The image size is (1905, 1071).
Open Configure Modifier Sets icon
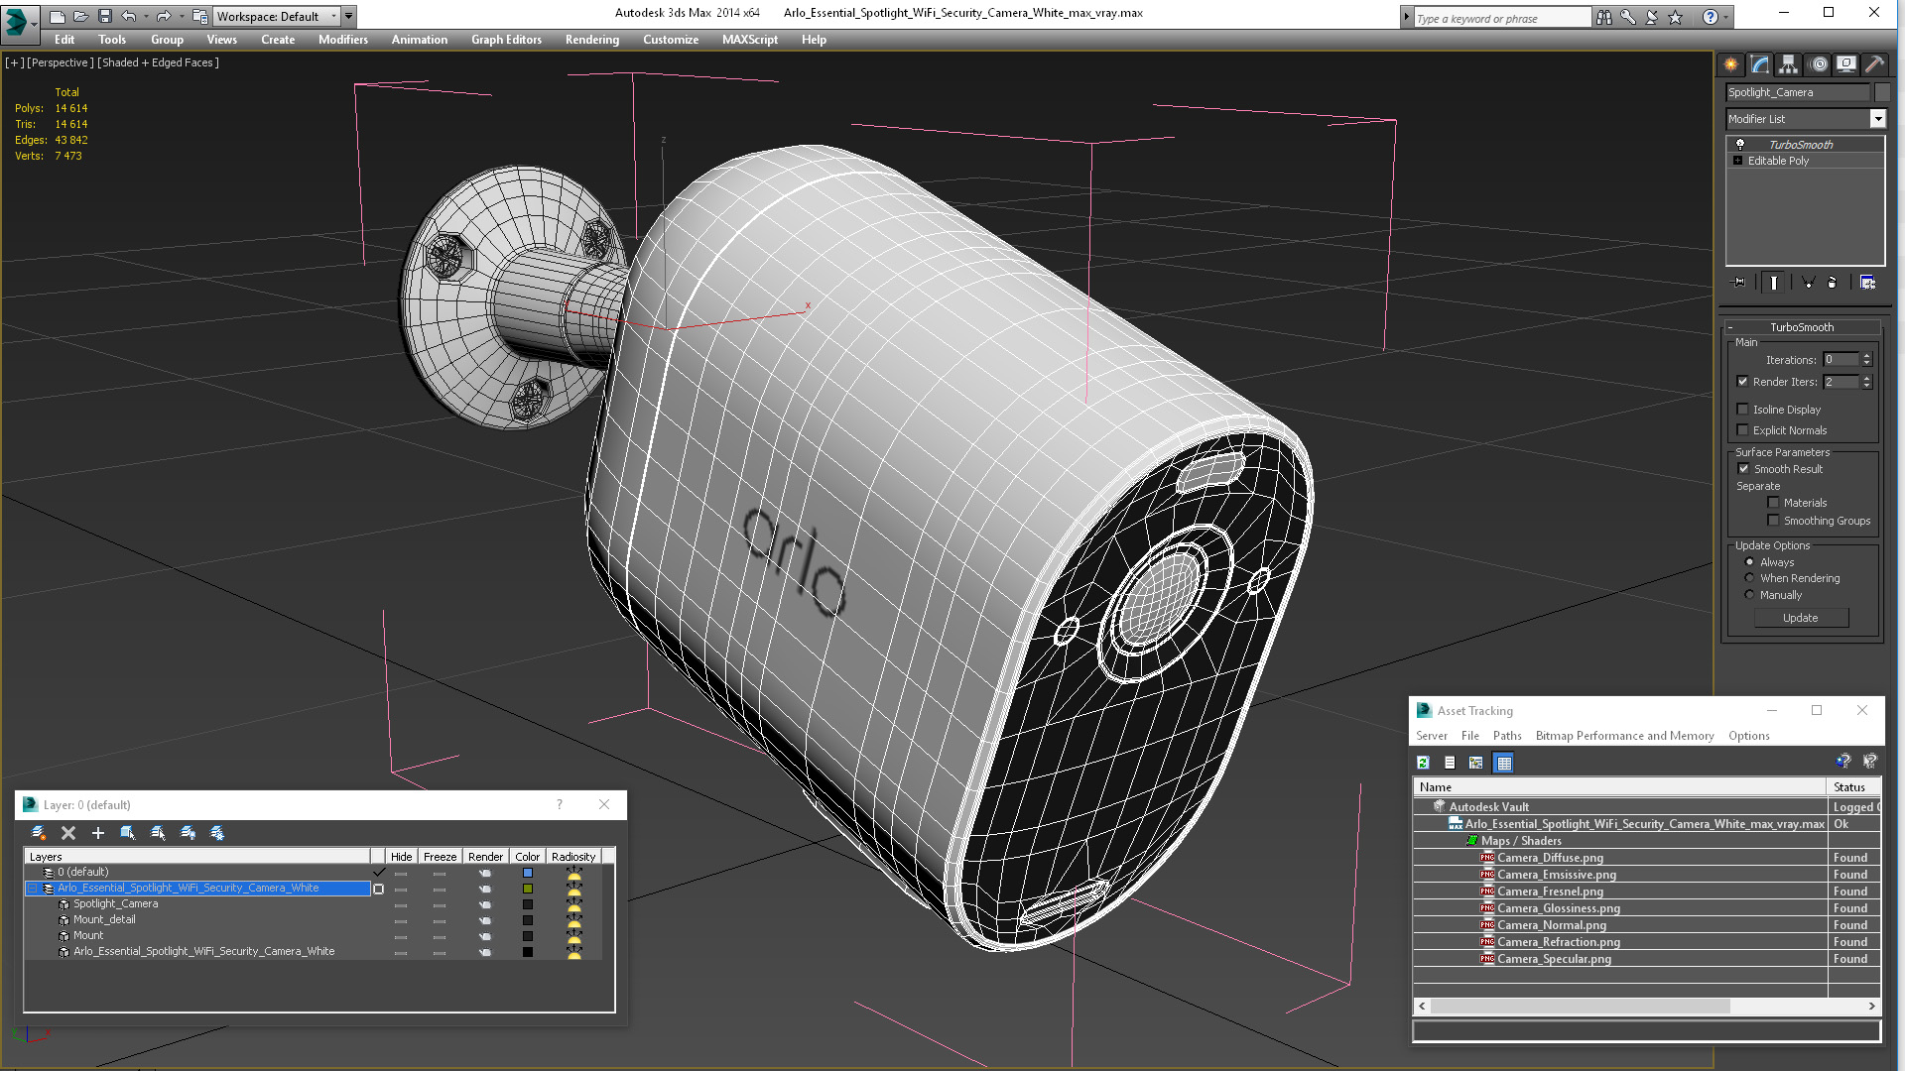(x=1868, y=283)
